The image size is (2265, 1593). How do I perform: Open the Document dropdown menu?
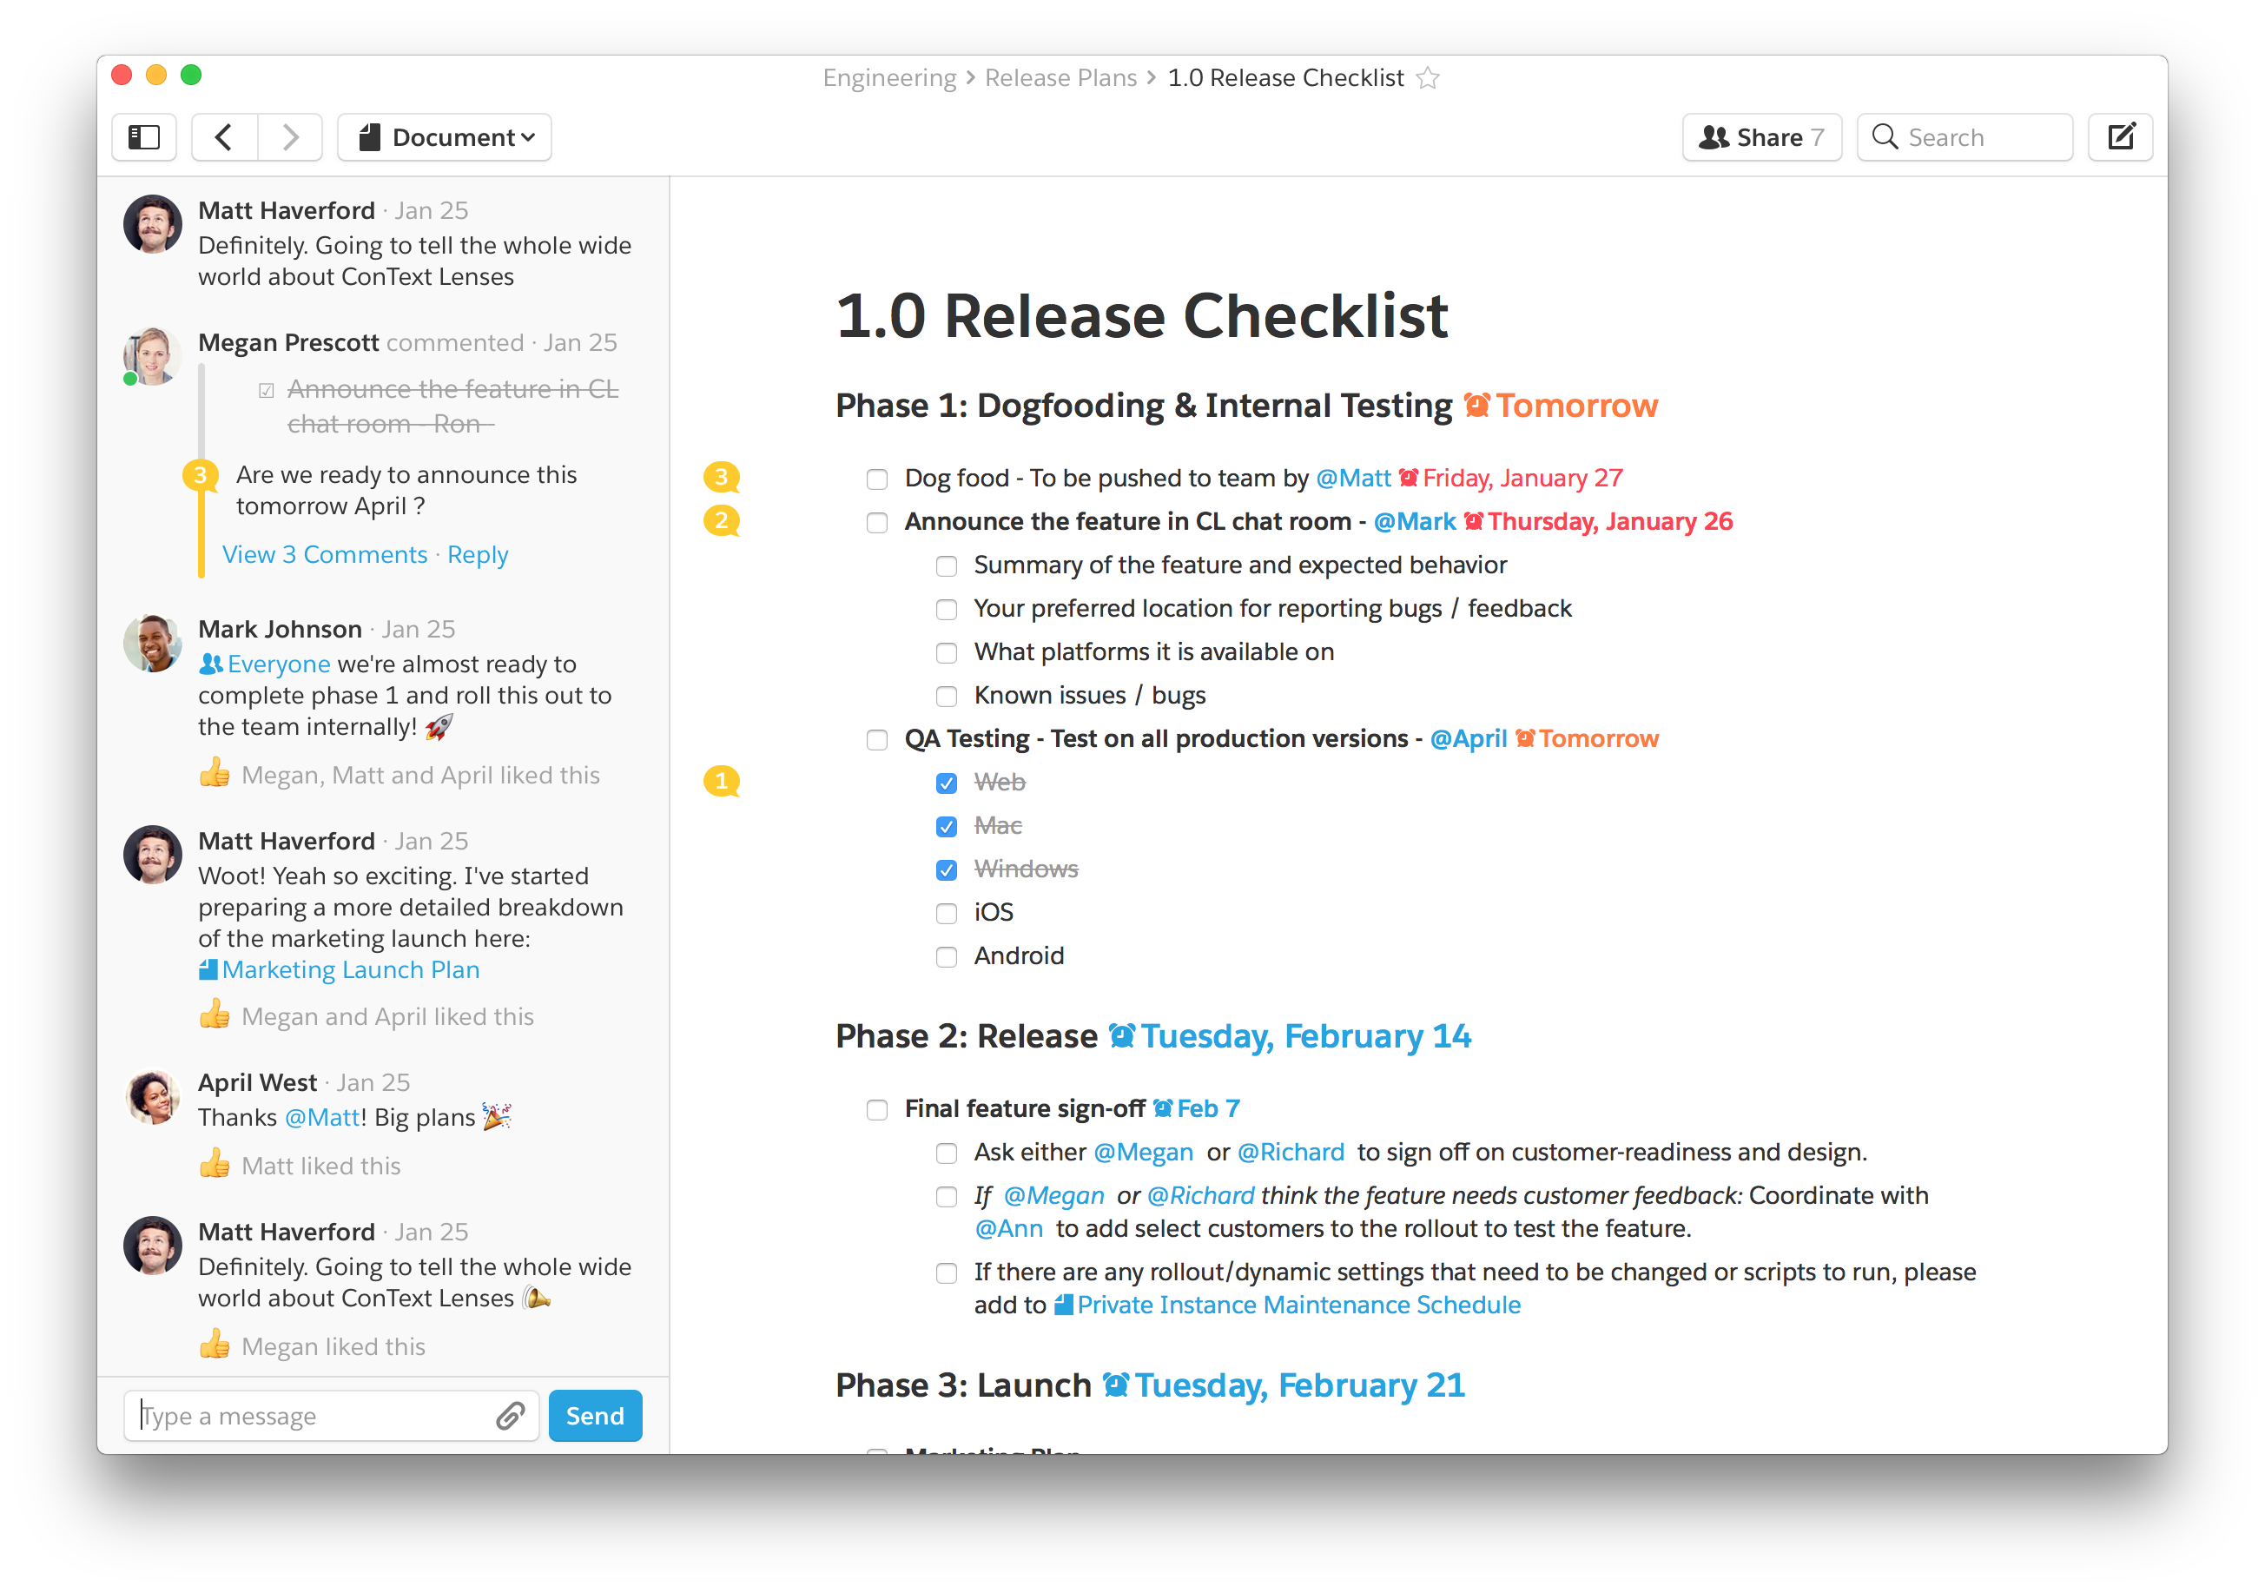click(x=445, y=137)
